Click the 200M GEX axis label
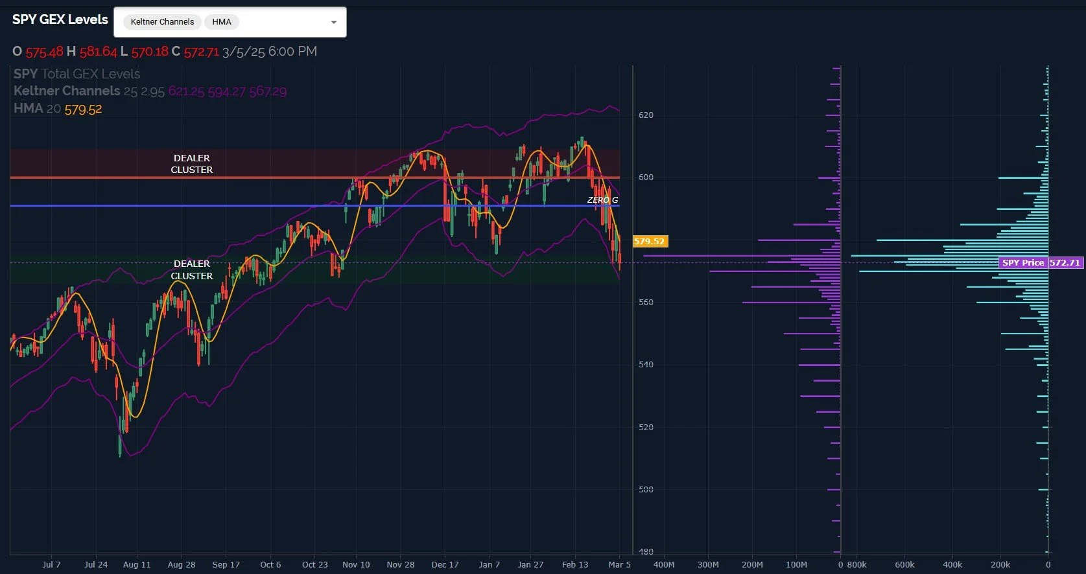Screen dimensions: 1086x574 (x=752, y=564)
